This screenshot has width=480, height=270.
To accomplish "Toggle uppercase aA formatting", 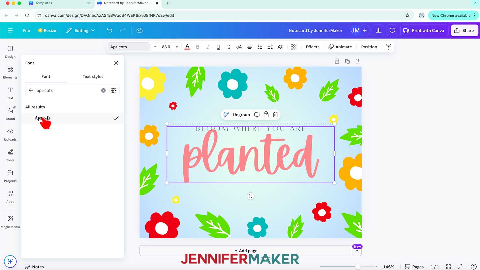I will pos(239,47).
